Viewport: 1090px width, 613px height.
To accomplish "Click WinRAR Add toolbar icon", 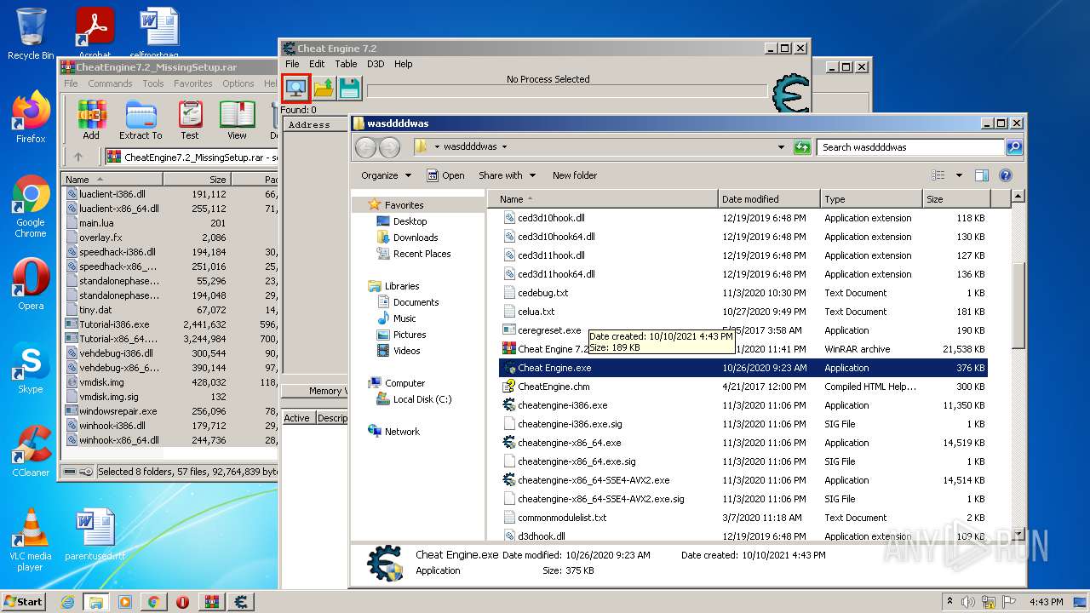I will [x=91, y=120].
